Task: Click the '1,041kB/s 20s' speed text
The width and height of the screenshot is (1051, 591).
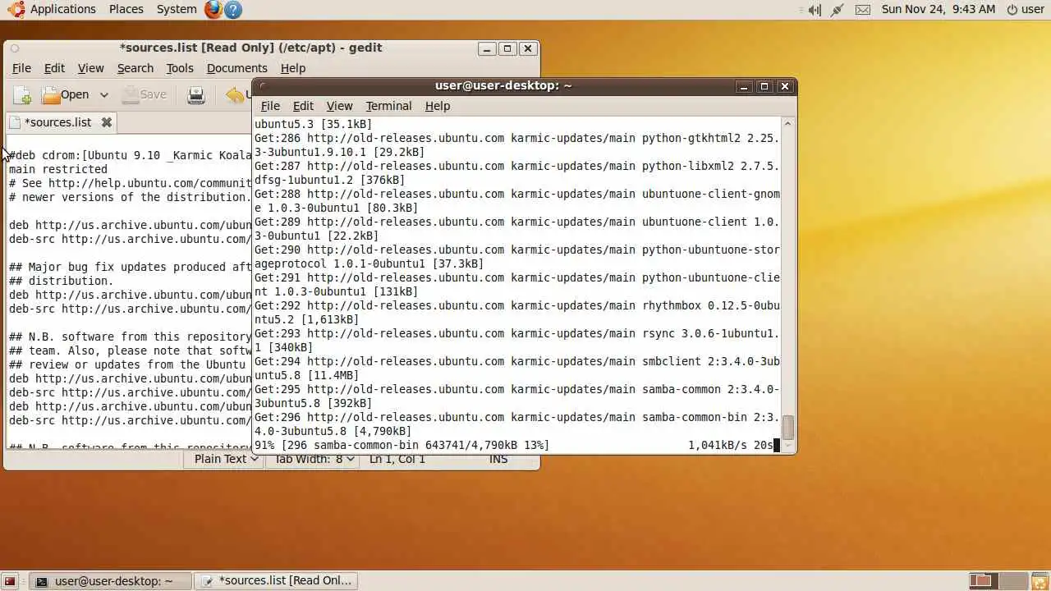Action: pos(731,446)
